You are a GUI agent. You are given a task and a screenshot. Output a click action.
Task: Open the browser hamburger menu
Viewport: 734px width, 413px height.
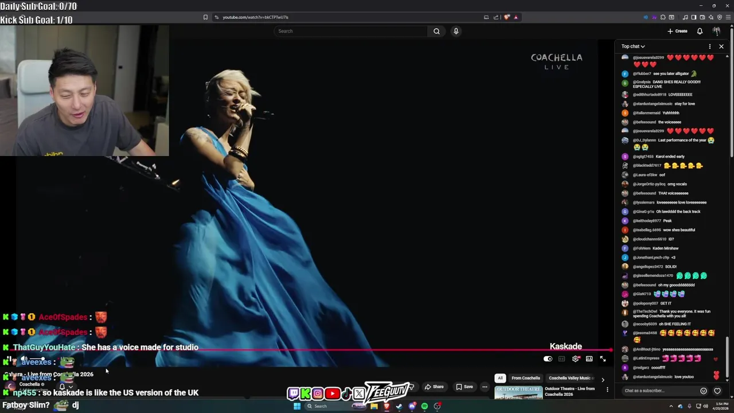point(728,17)
